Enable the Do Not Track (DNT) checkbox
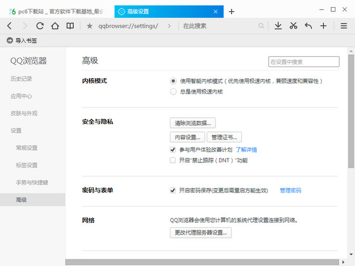 (173, 160)
